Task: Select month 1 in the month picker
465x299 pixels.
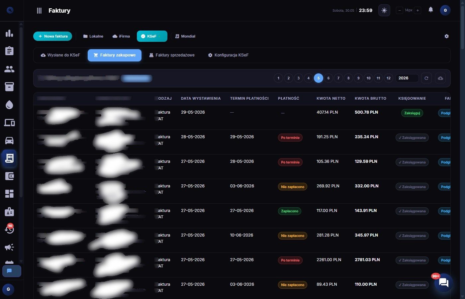Action: tap(278, 78)
